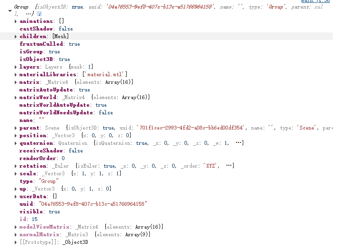
Task: Expand the userData object
Action: point(16,196)
